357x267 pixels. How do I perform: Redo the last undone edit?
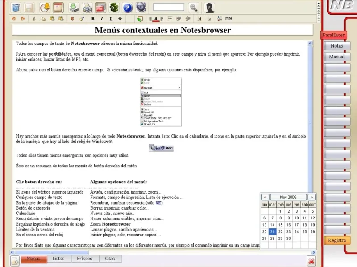pyautogui.click(x=23, y=19)
